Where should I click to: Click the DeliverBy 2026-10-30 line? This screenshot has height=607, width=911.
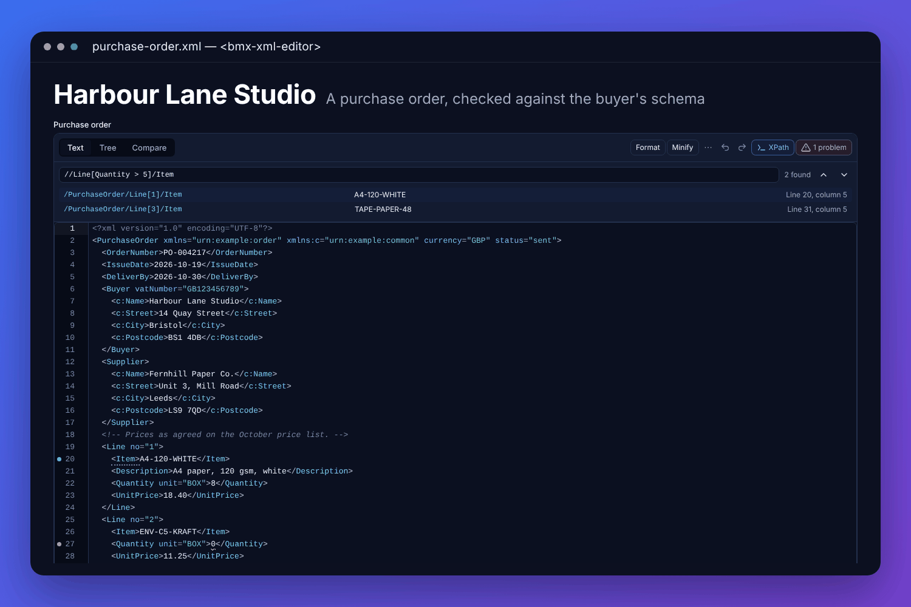[x=180, y=277]
